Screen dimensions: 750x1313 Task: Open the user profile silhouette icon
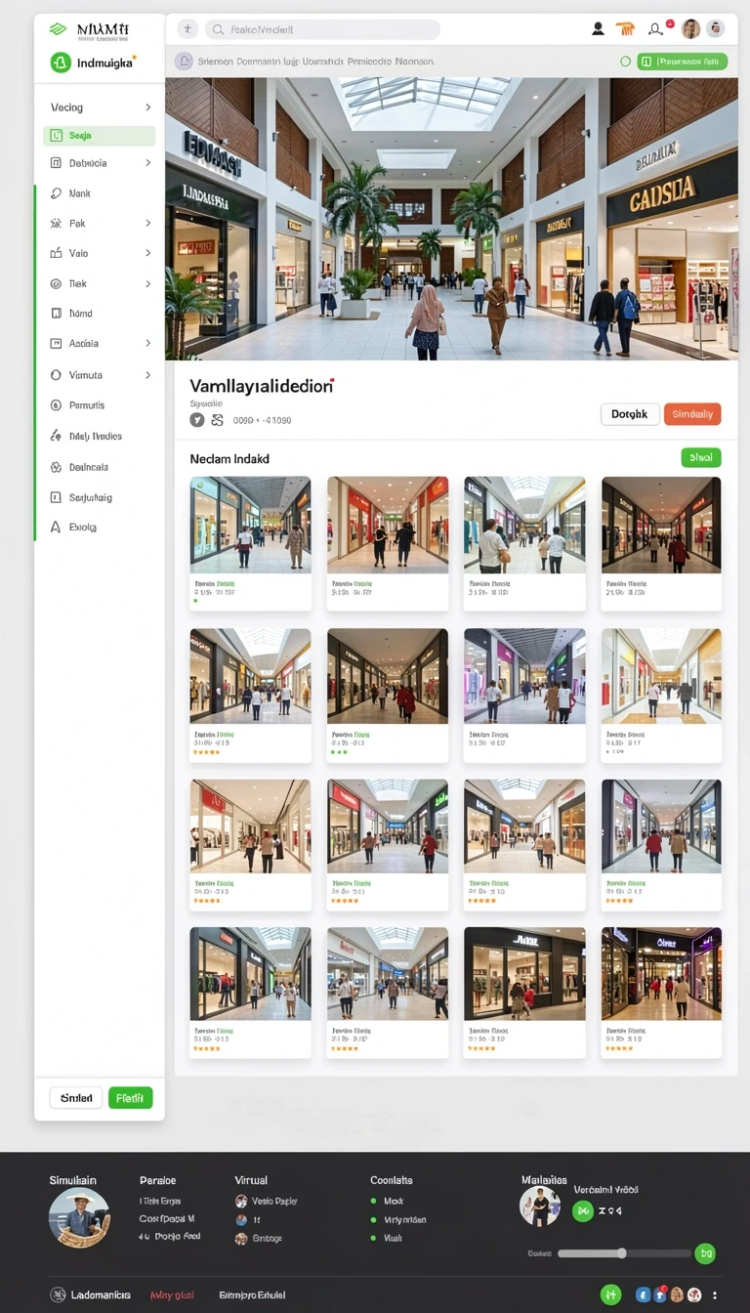[x=598, y=29]
